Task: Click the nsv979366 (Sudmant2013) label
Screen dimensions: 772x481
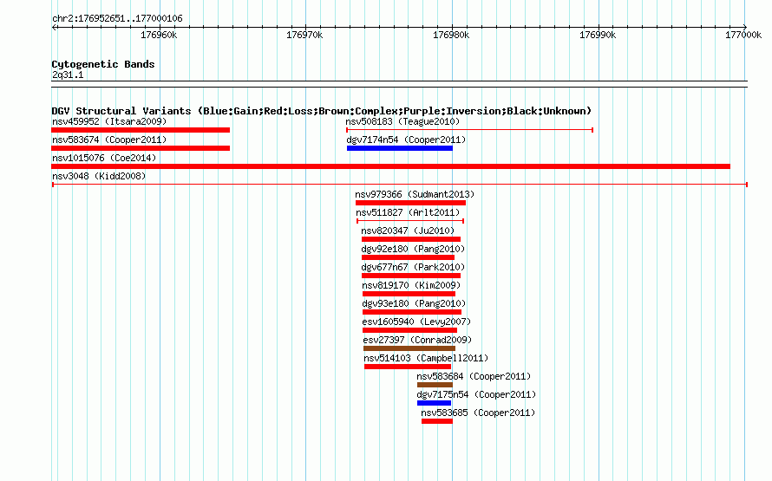Action: (415, 194)
